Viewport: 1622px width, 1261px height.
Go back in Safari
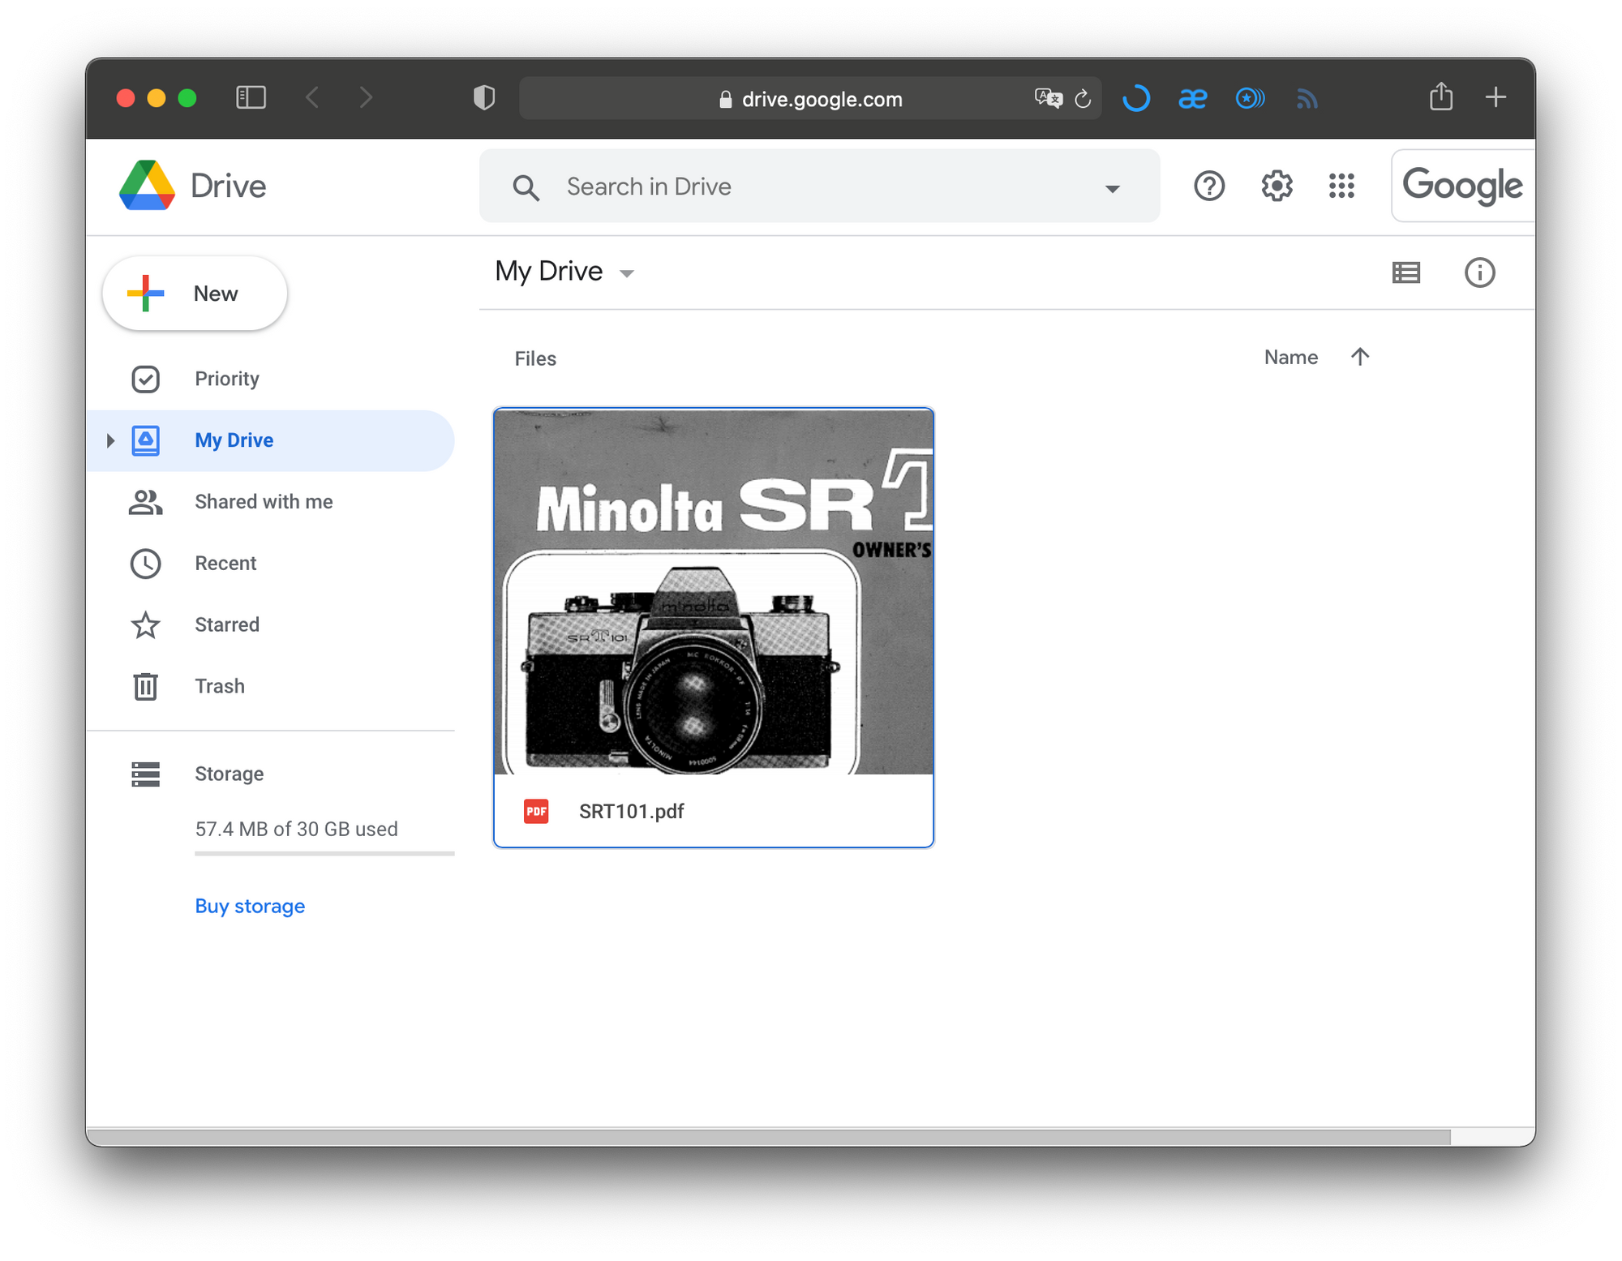313,98
